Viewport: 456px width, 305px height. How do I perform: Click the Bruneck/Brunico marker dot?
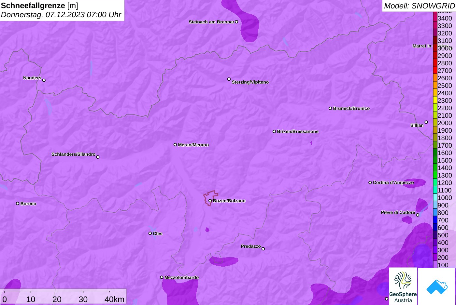click(x=330, y=108)
